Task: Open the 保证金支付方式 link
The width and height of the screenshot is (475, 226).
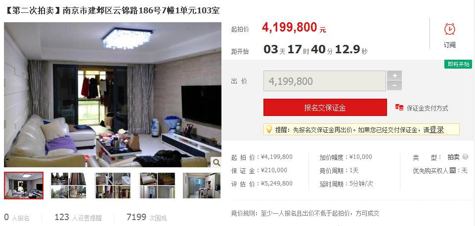Action: tap(427, 108)
